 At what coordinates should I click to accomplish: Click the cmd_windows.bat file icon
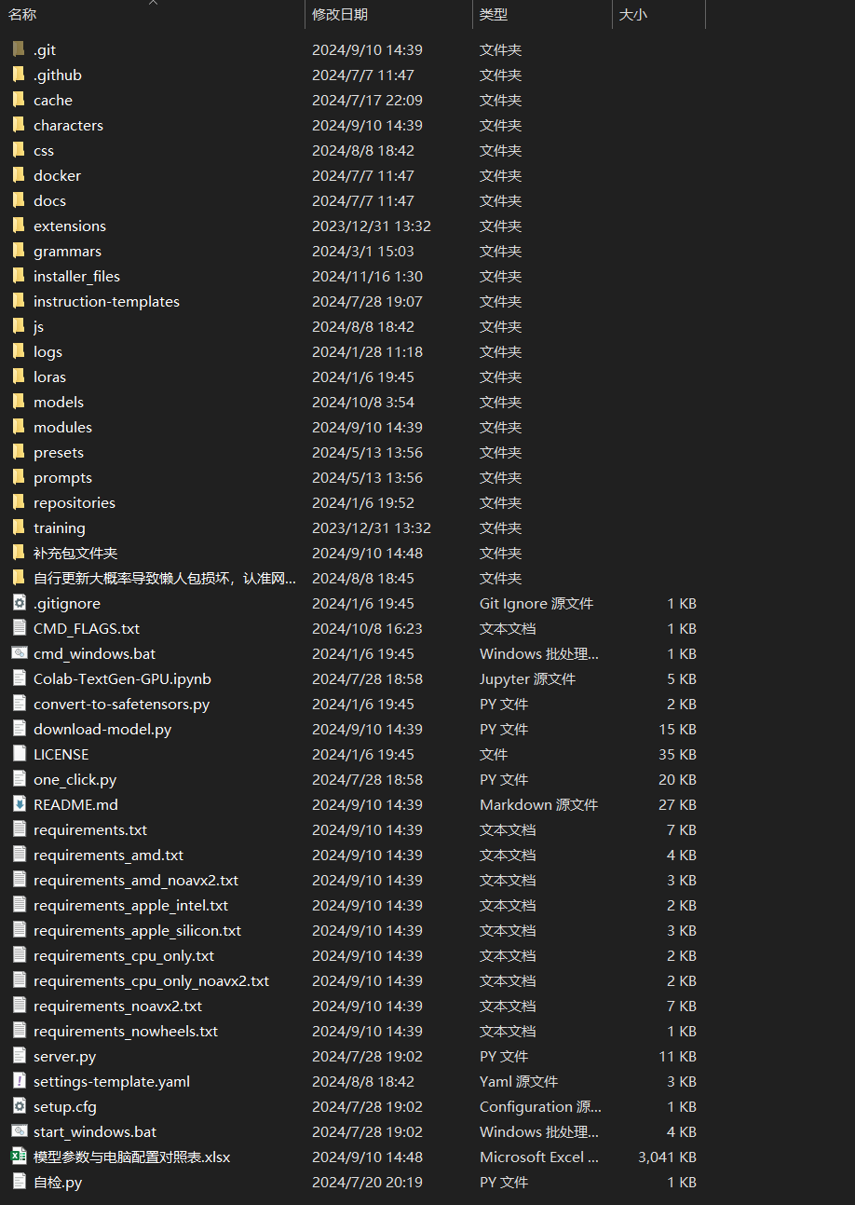pos(19,653)
